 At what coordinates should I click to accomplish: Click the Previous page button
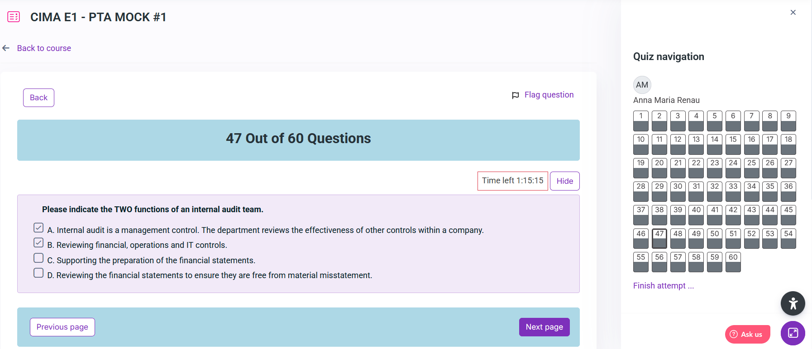pos(62,327)
